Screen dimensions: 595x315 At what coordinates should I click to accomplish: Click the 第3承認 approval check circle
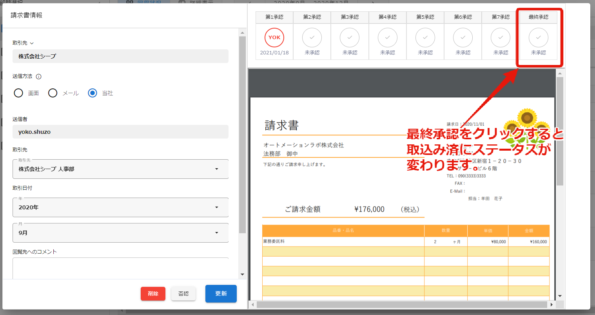click(x=350, y=38)
